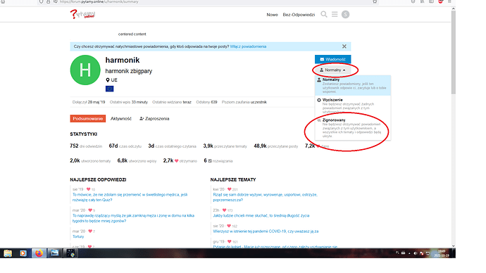Click the 6 rozwiązania stat
The width and height of the screenshot is (486, 273).
tap(218, 160)
